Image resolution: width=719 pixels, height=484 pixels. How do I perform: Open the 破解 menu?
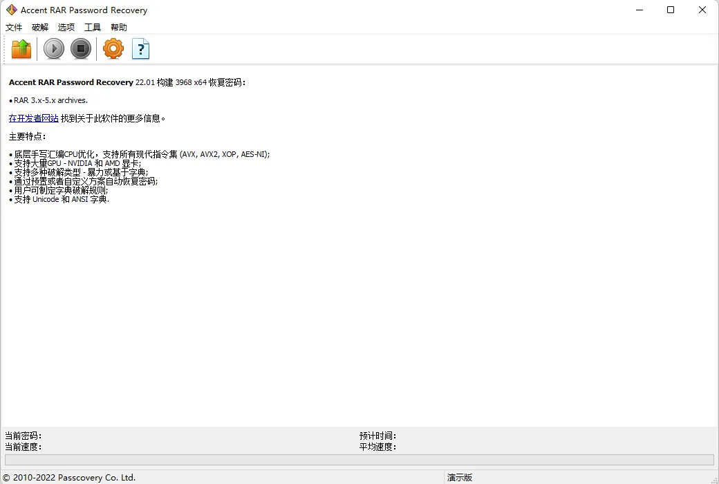click(x=40, y=28)
